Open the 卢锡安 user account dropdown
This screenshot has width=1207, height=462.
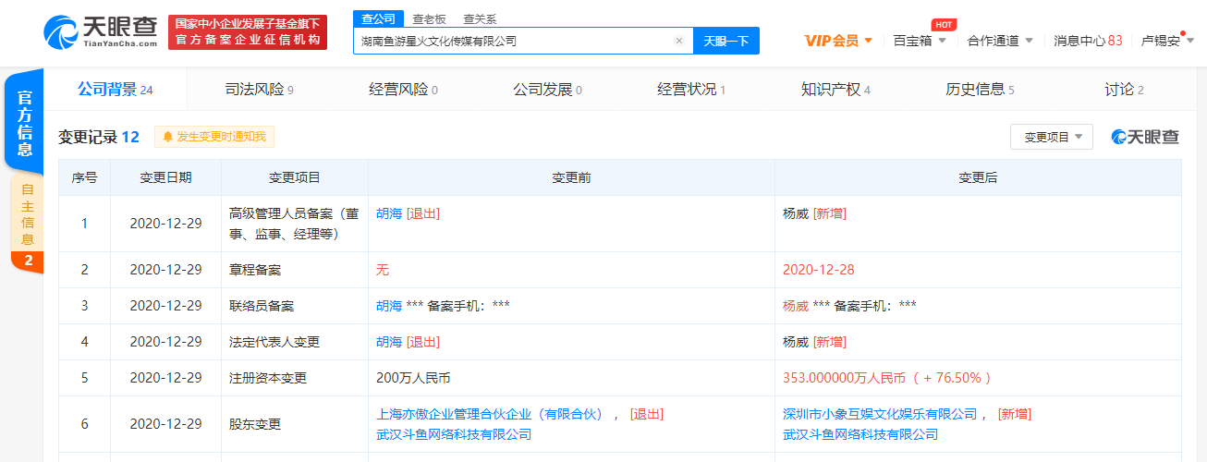(x=1167, y=41)
